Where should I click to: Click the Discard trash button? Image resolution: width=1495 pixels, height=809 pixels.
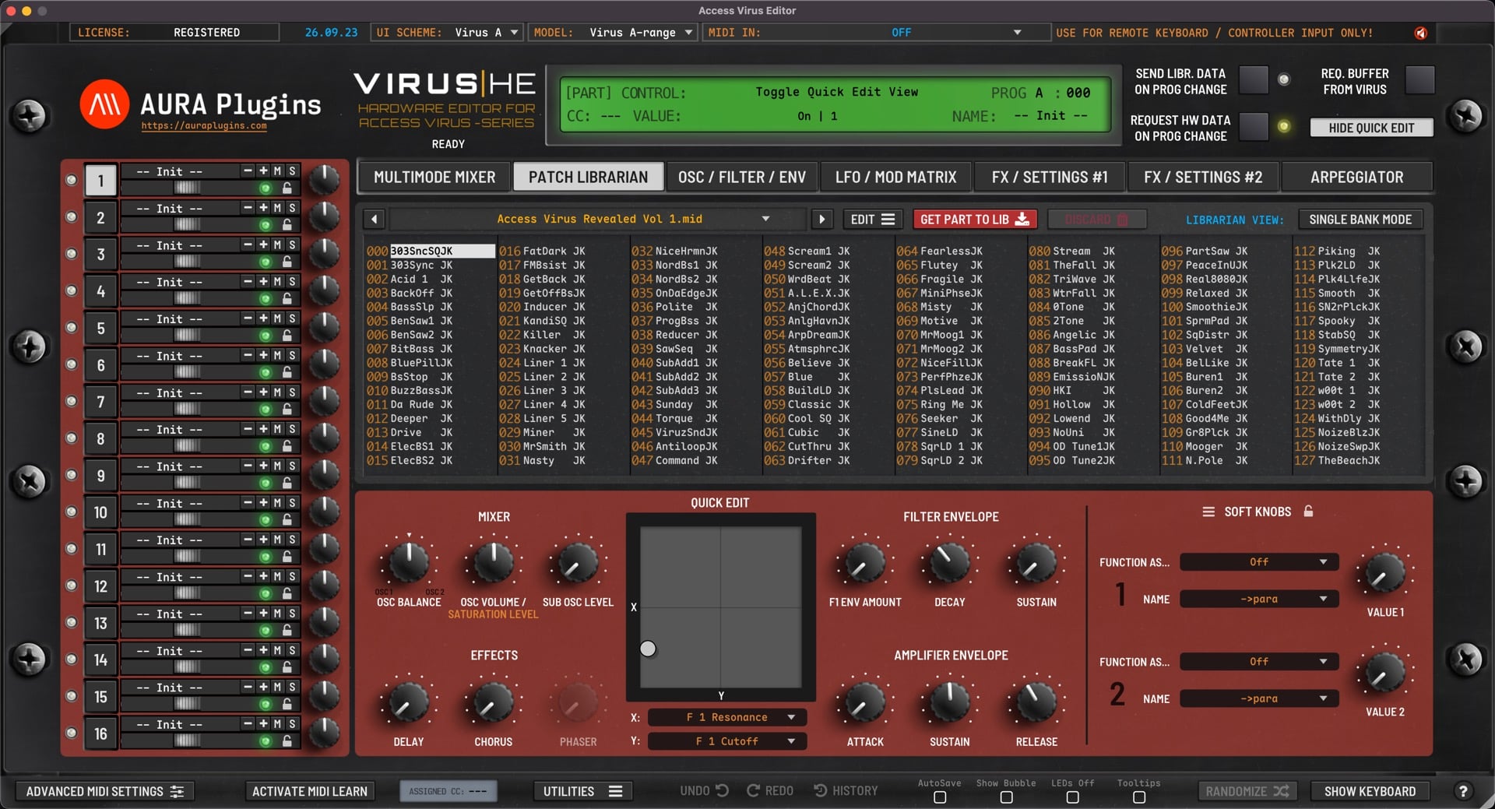pyautogui.click(x=1096, y=220)
